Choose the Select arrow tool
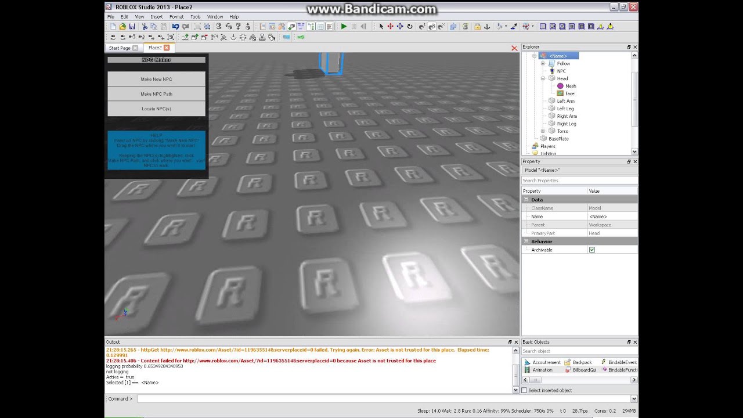743x418 pixels. click(x=381, y=27)
